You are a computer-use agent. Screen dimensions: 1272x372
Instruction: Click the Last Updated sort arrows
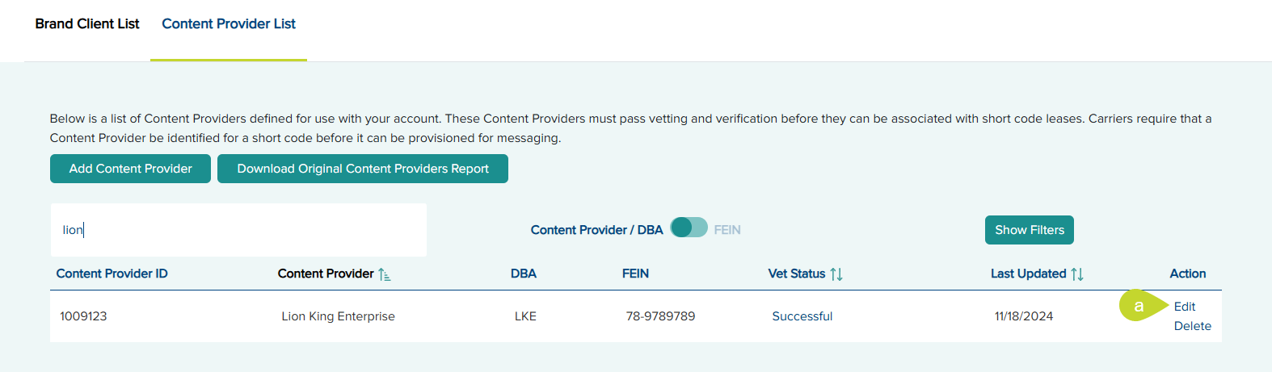click(x=1077, y=274)
